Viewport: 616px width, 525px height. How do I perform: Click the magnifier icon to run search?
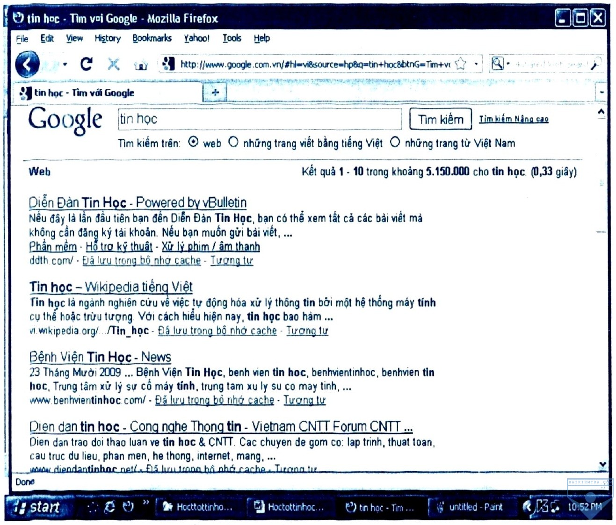pos(595,64)
